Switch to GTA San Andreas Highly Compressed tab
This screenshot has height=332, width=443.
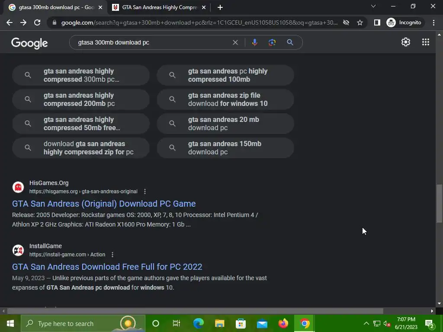point(159,7)
